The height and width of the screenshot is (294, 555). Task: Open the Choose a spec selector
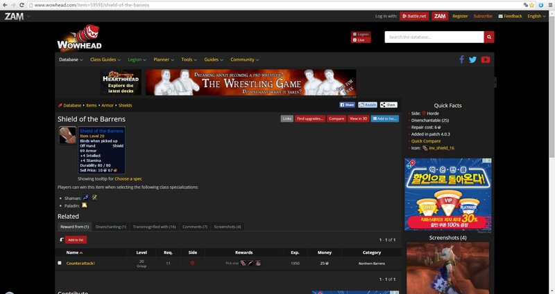128,178
